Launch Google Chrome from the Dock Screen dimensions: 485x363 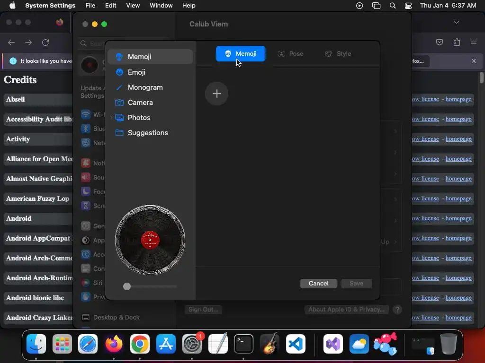[140, 344]
